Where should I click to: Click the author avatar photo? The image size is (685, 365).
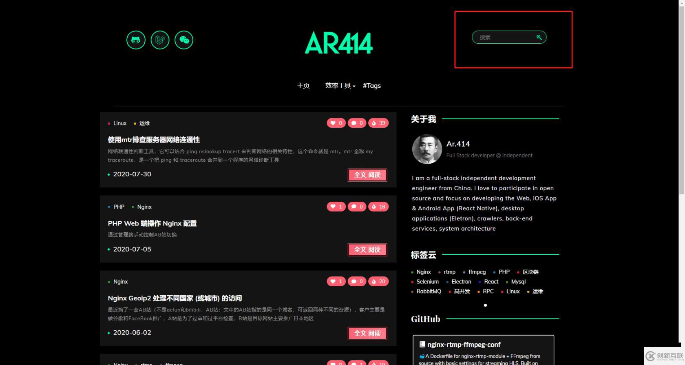pos(427,149)
